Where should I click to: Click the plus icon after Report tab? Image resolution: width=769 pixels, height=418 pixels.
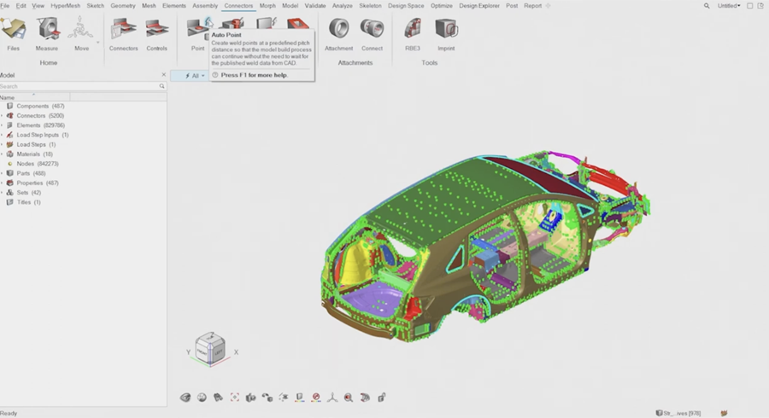548,6
